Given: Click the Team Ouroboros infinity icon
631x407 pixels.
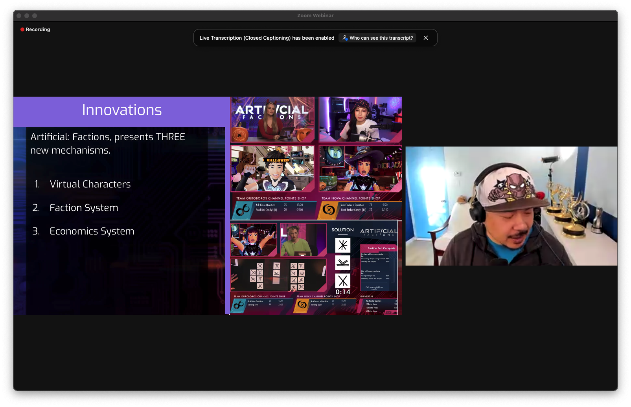Looking at the screenshot, I should [243, 210].
